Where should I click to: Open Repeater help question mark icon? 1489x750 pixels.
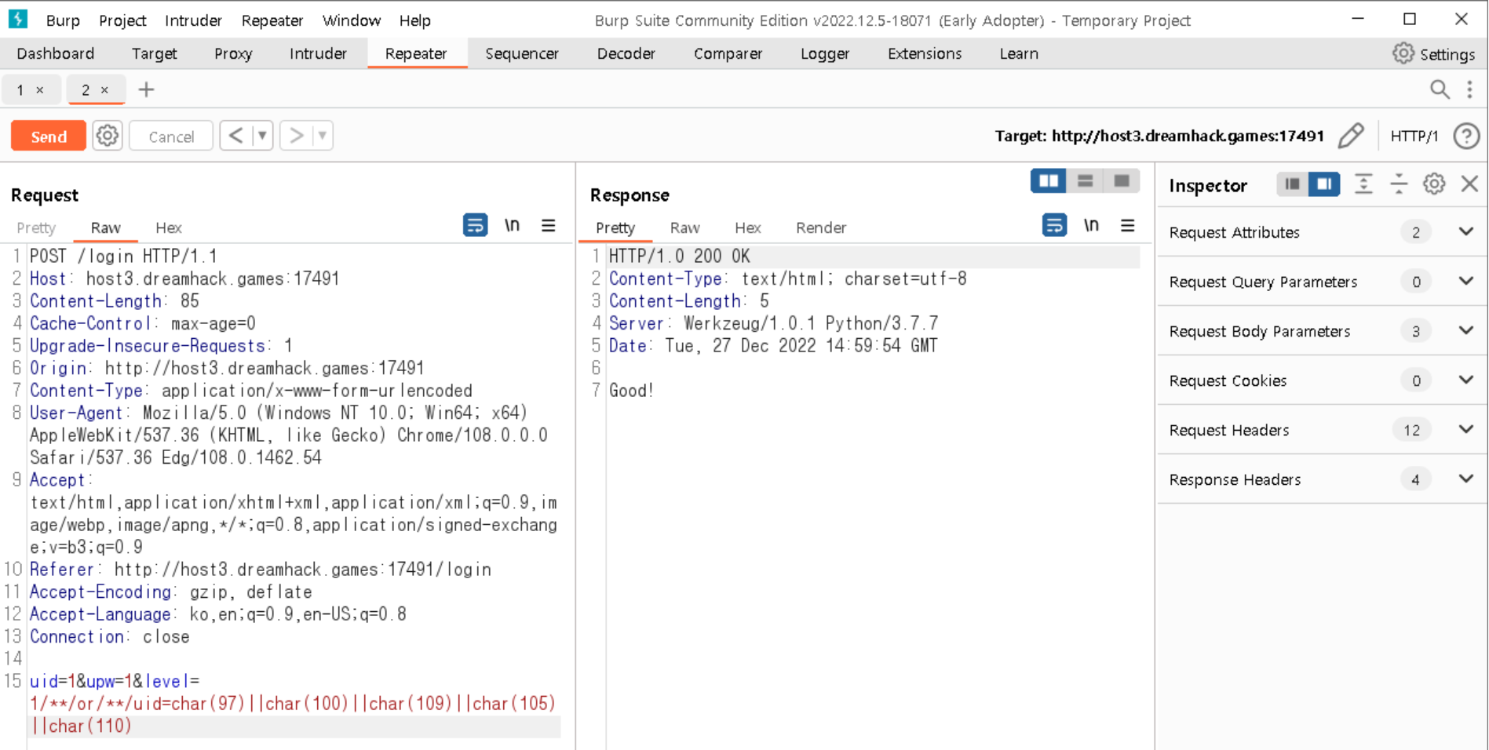1466,136
